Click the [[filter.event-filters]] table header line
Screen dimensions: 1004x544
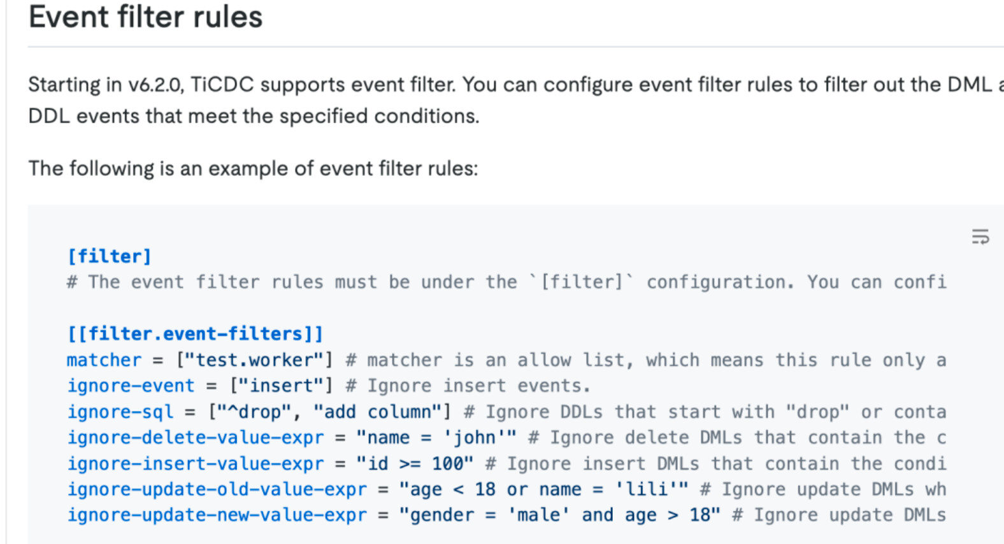[x=195, y=334]
